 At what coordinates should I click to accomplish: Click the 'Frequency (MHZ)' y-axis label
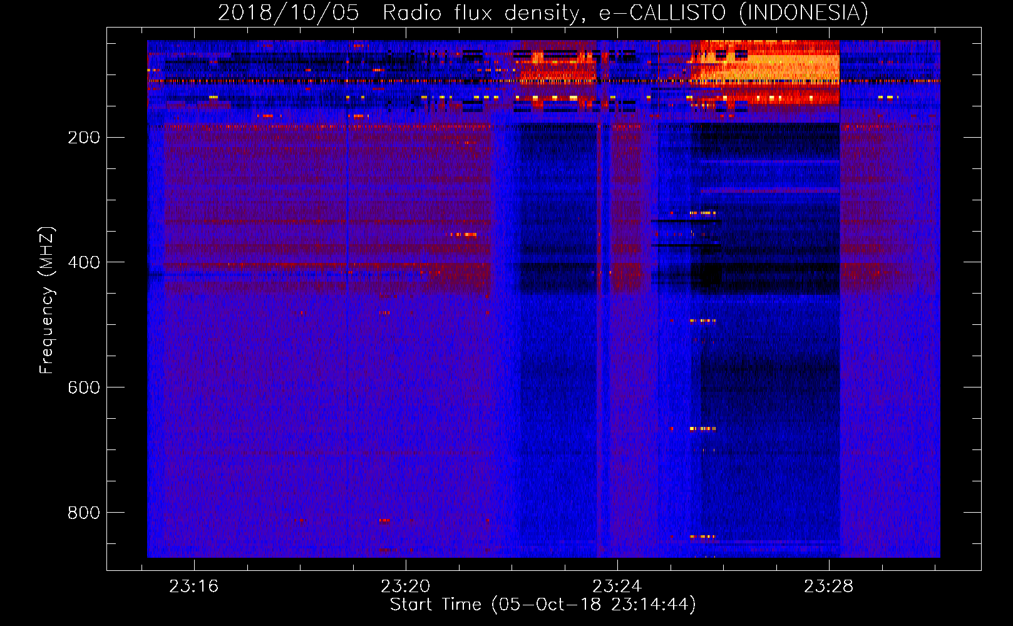pyautogui.click(x=47, y=300)
